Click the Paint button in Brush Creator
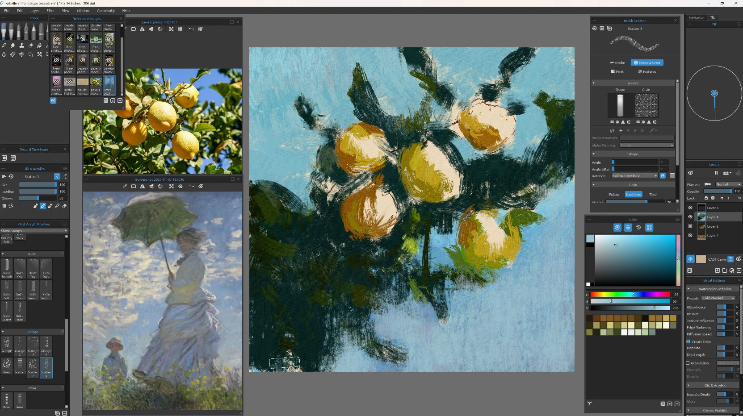The width and height of the screenshot is (743, 416). [617, 71]
